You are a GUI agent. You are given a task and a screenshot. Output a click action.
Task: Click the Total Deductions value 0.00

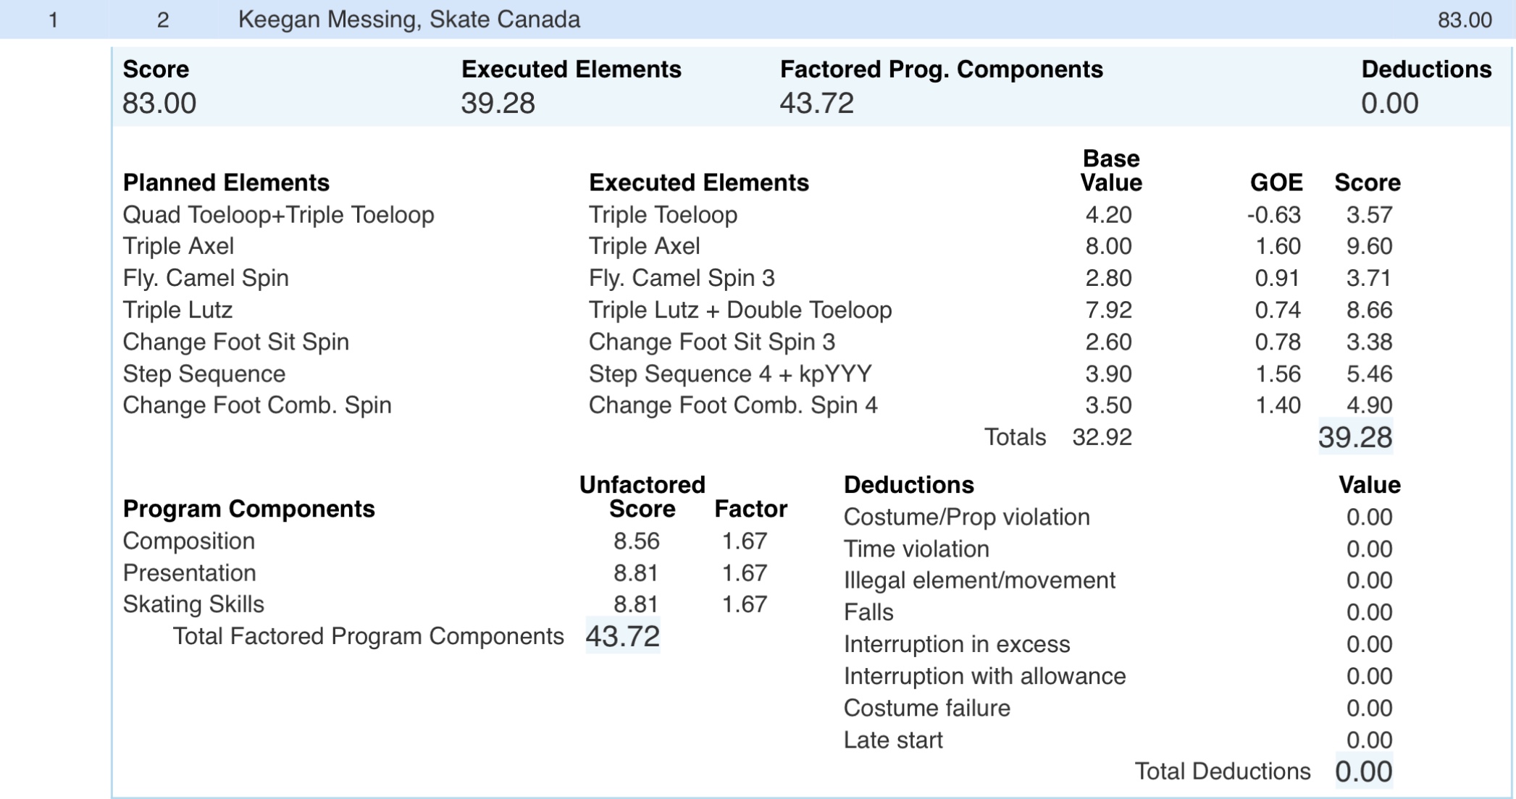1363,771
